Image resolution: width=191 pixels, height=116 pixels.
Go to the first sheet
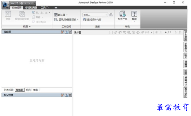point(156,33)
